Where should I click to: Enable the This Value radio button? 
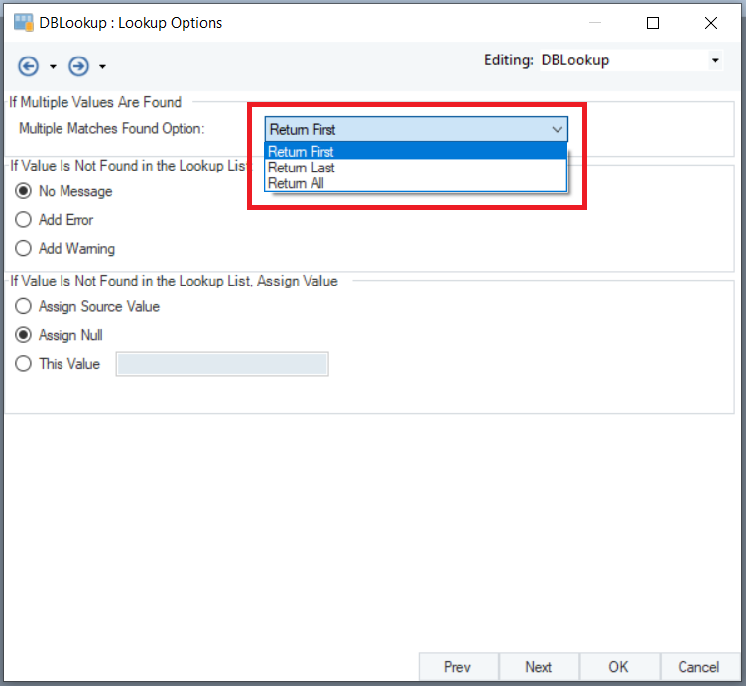(24, 364)
